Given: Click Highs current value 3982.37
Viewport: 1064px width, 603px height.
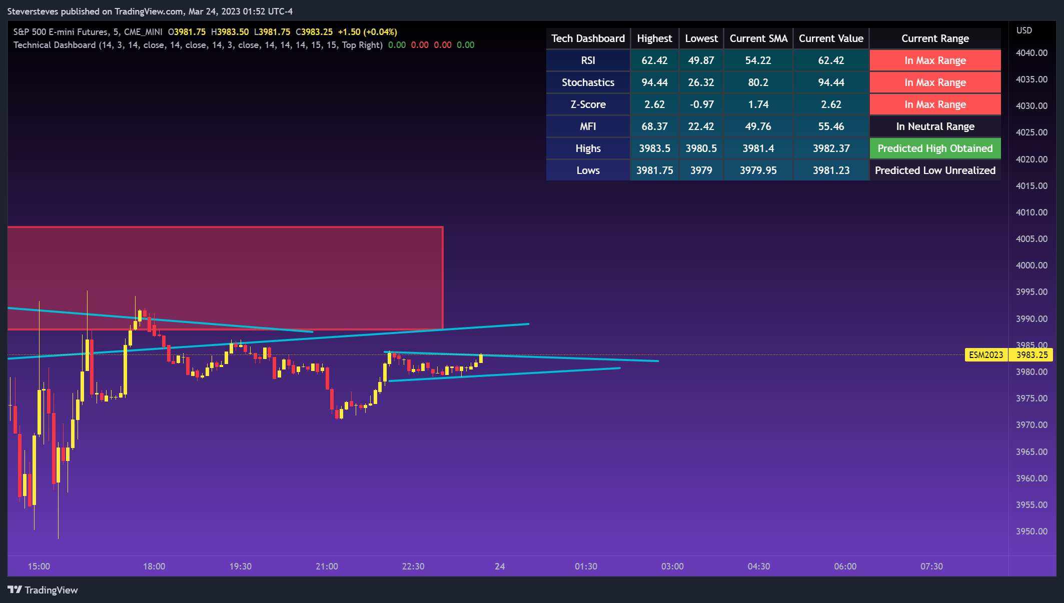Looking at the screenshot, I should pos(831,148).
